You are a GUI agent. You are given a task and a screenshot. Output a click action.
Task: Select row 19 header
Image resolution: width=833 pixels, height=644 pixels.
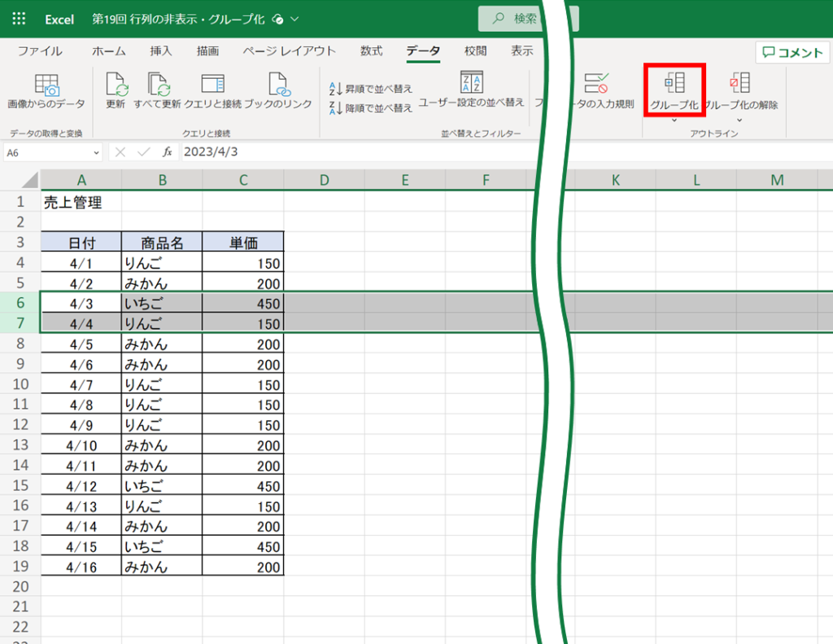point(20,566)
